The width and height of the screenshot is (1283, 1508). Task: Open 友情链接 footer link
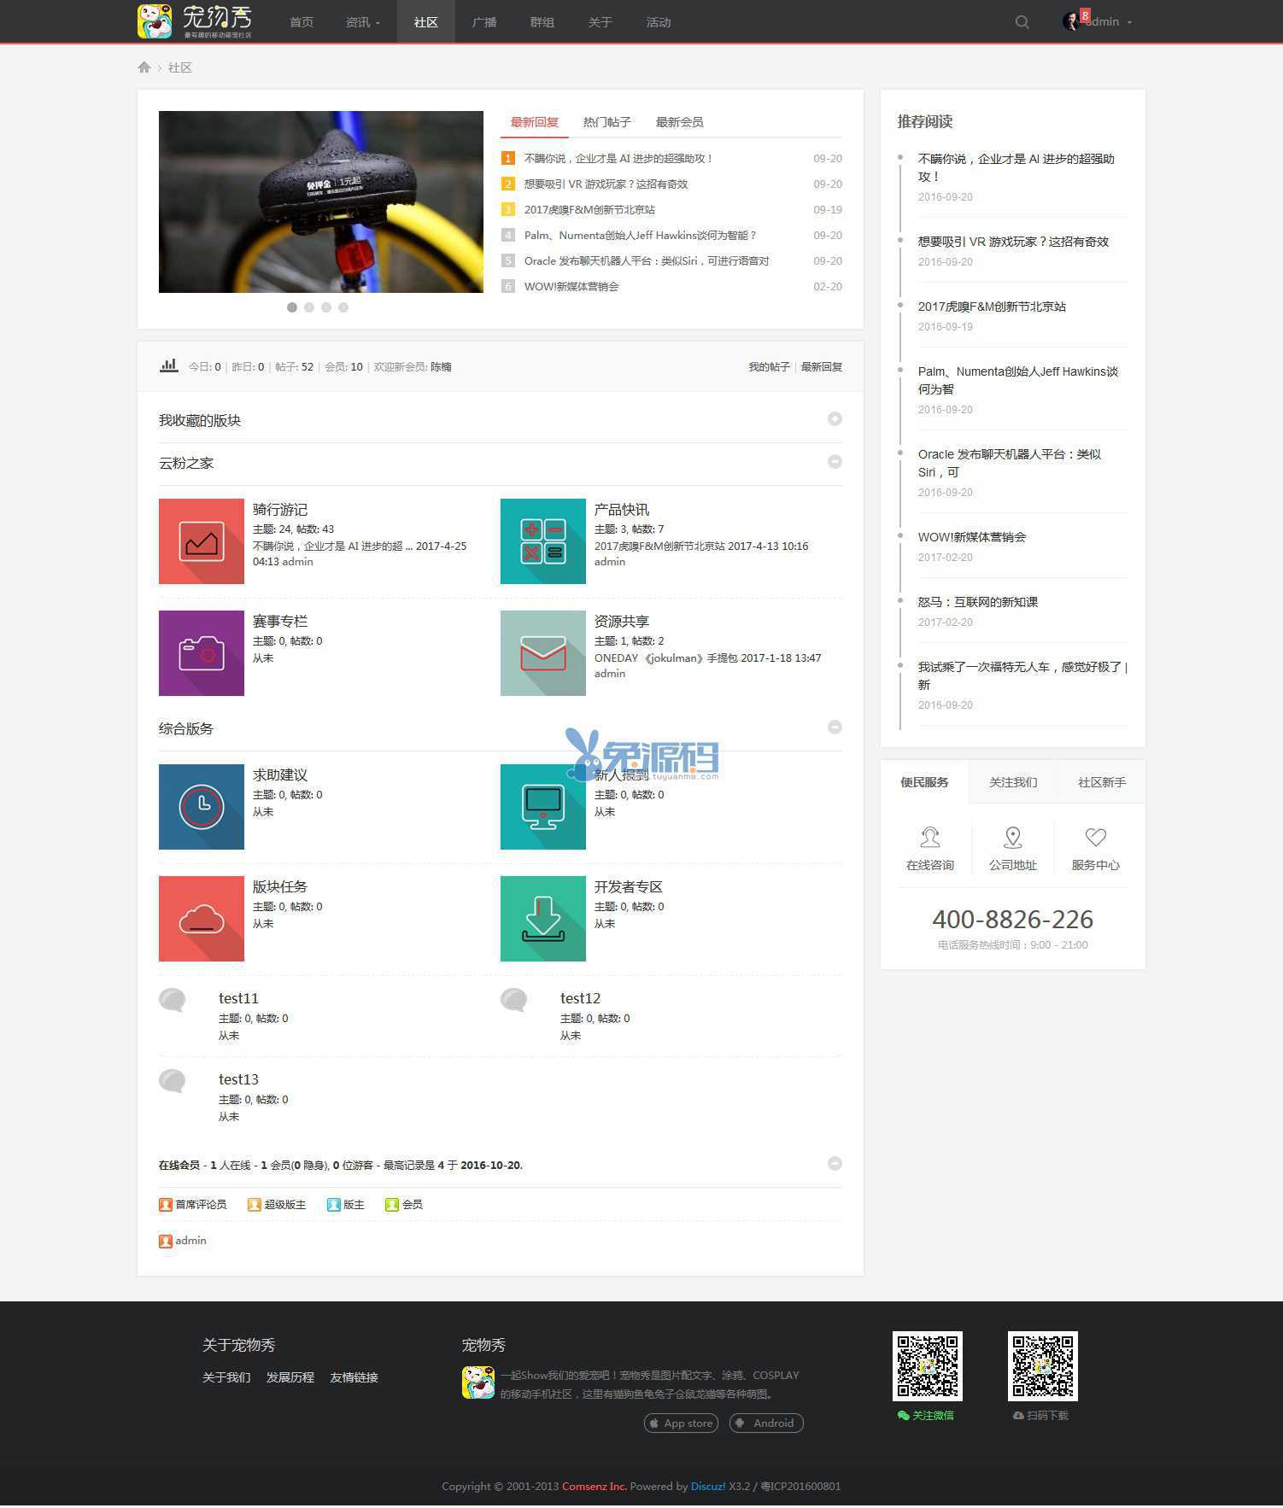pyautogui.click(x=354, y=1377)
